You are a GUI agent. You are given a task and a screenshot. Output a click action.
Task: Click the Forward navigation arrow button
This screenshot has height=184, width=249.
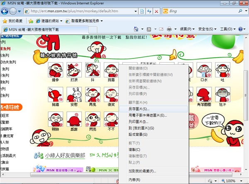click(x=13, y=11)
